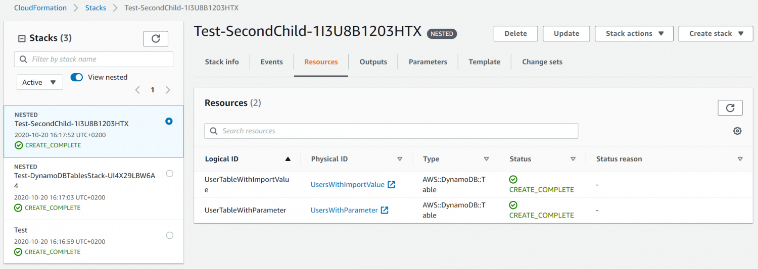
Task: Open the Active filter dropdown
Action: coord(39,82)
